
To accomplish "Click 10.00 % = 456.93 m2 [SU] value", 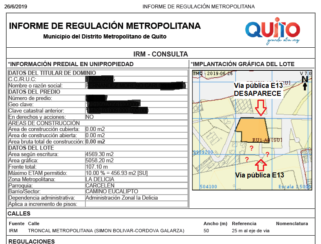I will pos(116,173).
